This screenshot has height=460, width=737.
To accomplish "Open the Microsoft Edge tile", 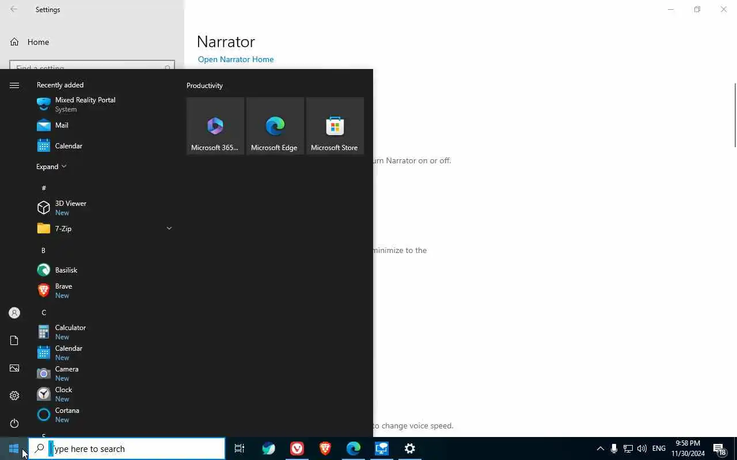I will pos(275,126).
